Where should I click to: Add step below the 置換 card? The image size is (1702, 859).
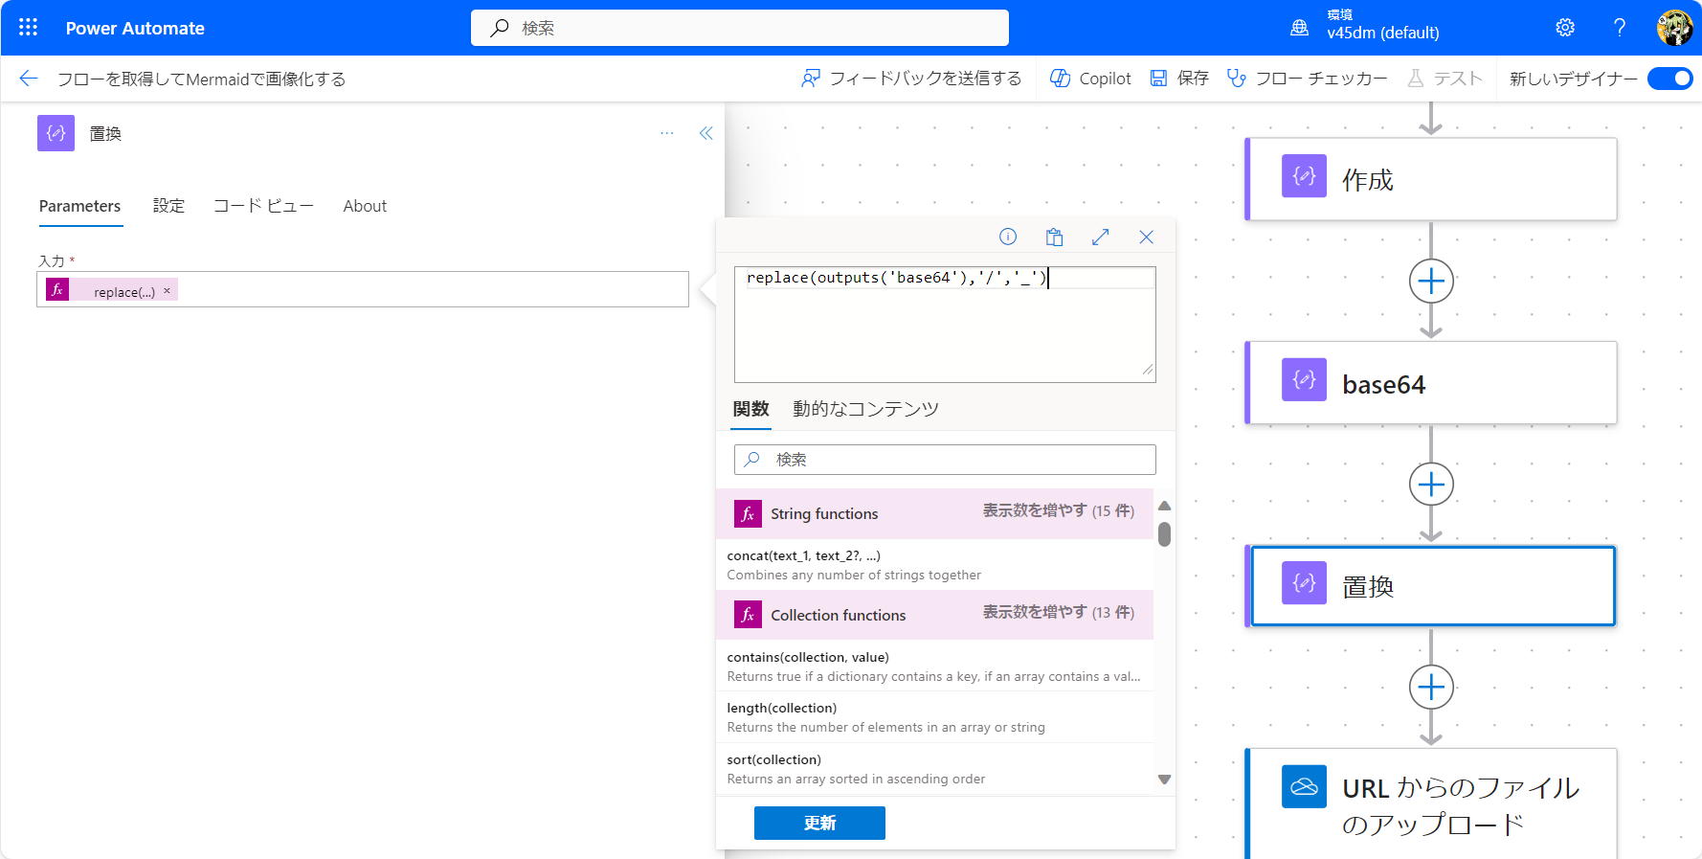[x=1431, y=688]
